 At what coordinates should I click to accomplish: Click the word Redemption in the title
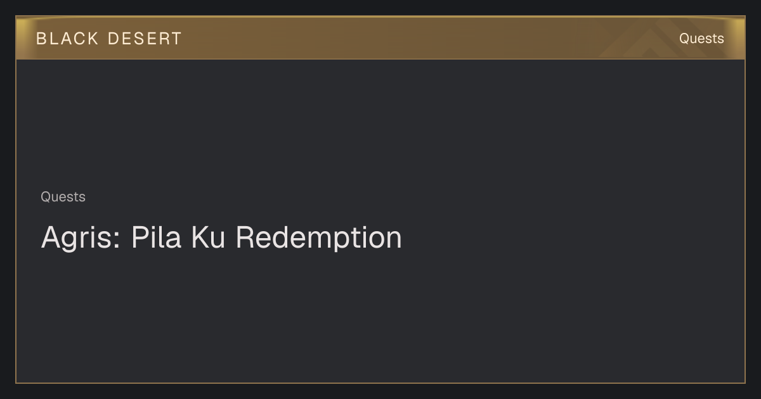pos(319,238)
